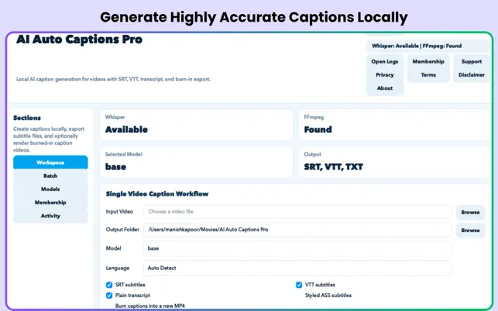Open the Model dropdown showing base
This screenshot has width=498, height=311.
click(297, 248)
